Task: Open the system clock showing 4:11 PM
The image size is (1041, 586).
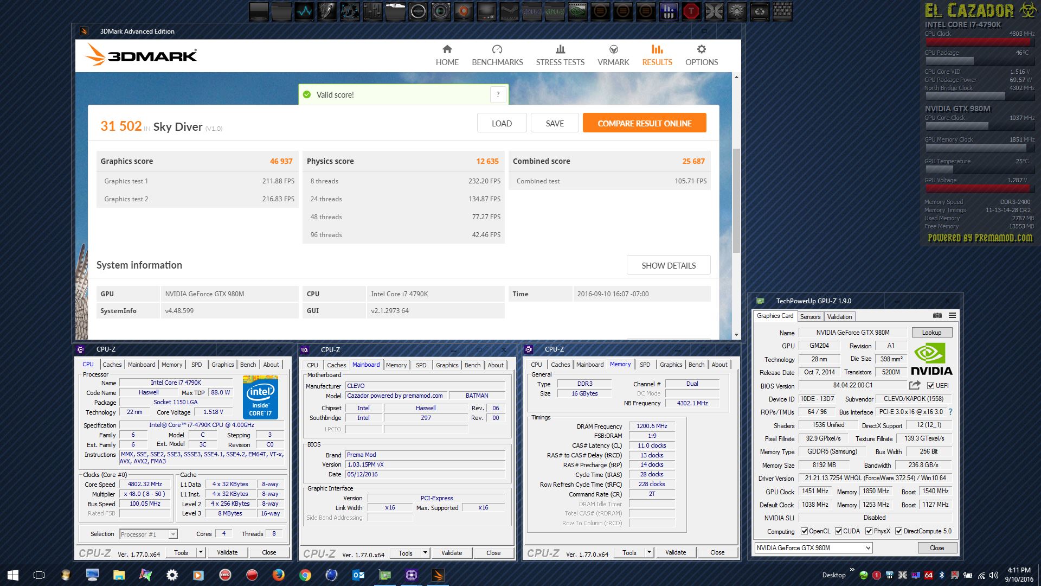Action: (x=1019, y=575)
